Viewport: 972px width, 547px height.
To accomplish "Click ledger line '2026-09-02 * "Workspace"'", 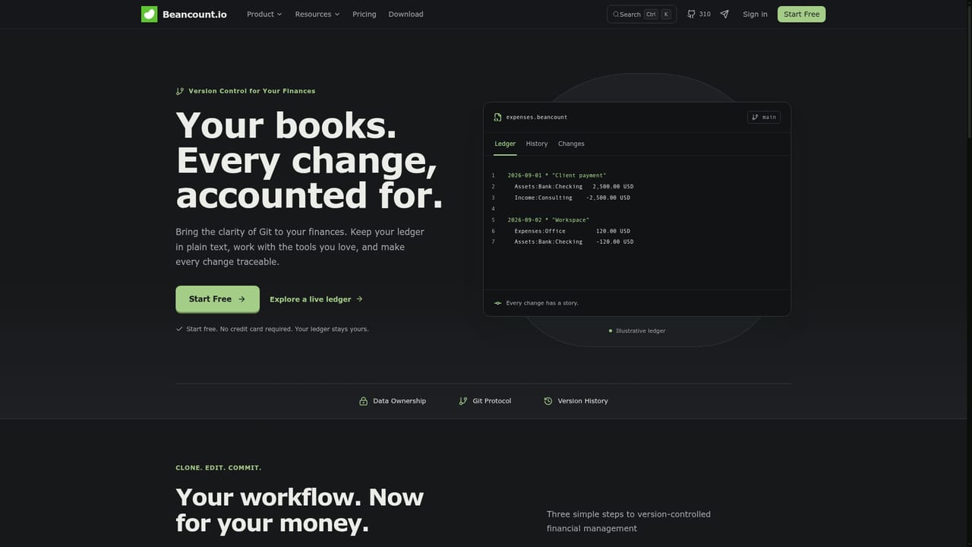I will [x=548, y=220].
